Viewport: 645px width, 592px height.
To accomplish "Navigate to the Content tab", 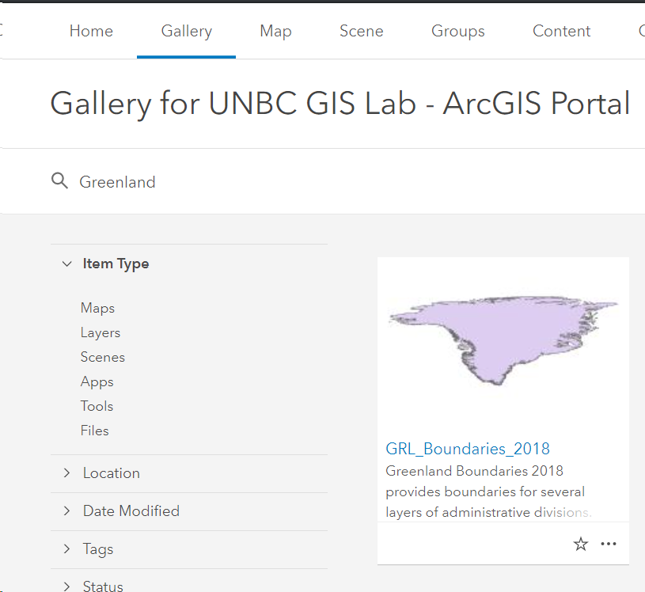I will (x=561, y=31).
